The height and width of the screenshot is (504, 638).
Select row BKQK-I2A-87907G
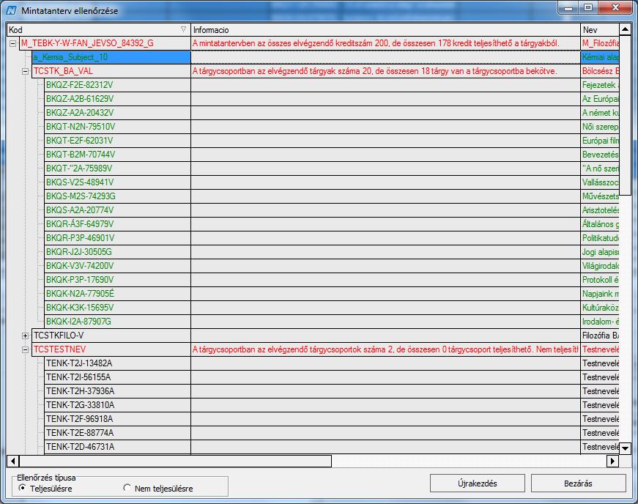[x=117, y=322]
